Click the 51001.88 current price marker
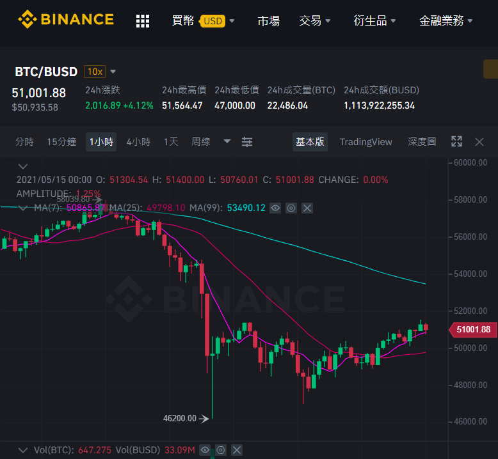 [x=473, y=330]
